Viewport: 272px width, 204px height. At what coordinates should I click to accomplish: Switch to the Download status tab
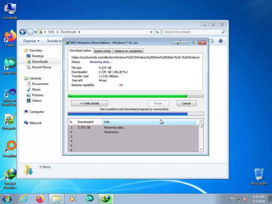[80, 50]
